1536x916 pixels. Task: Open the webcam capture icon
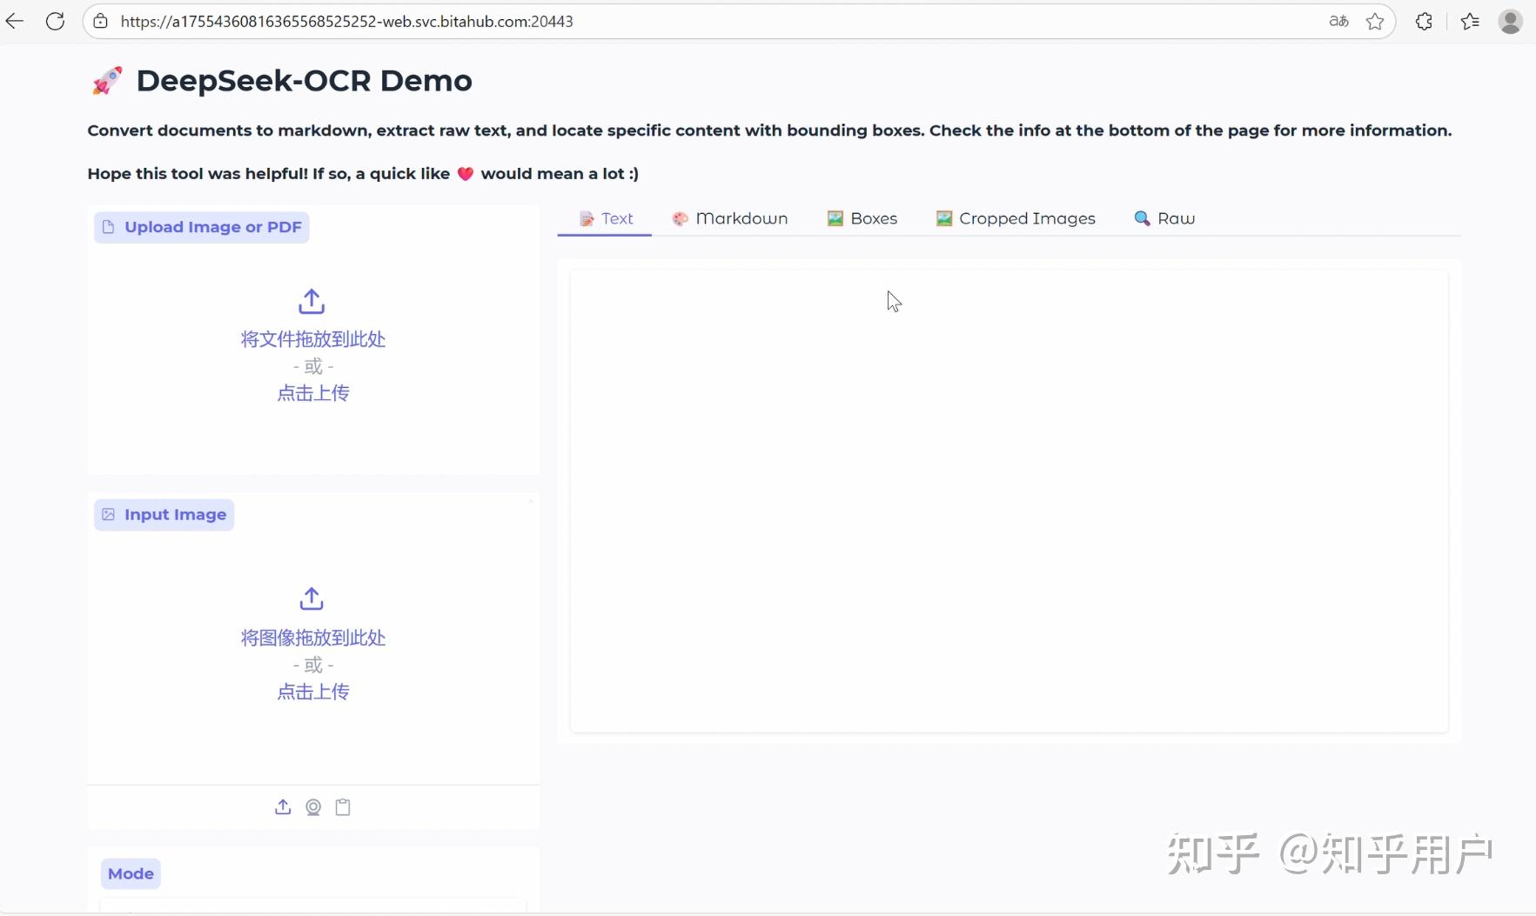[312, 807]
